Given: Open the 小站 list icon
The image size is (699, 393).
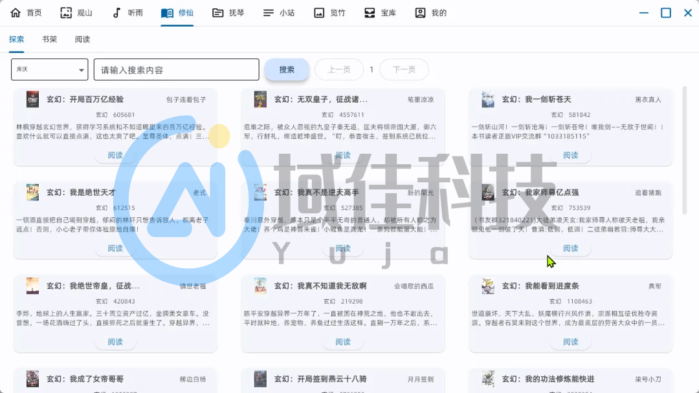Looking at the screenshot, I should coord(269,13).
